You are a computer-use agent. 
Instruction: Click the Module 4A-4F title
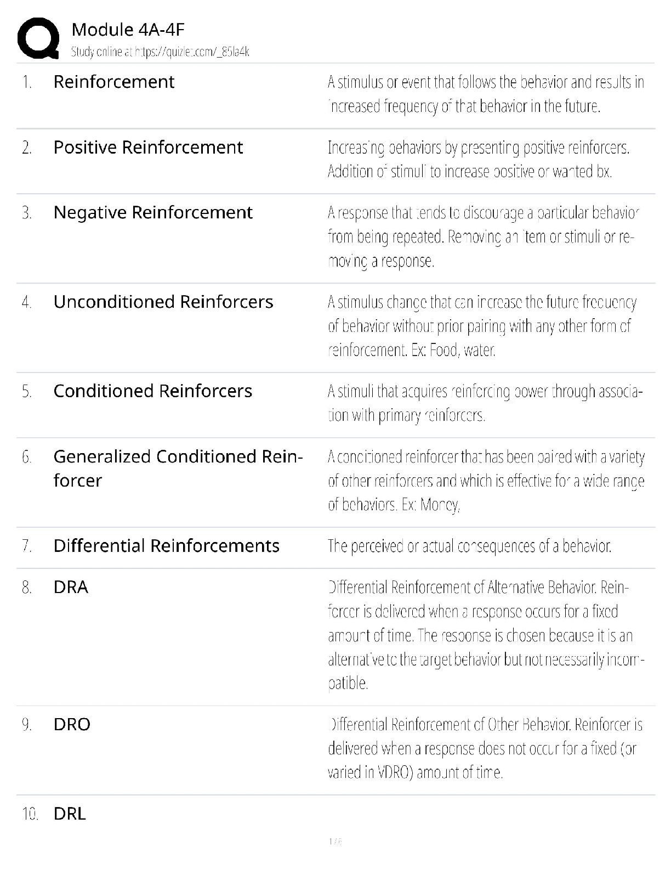pos(128,30)
